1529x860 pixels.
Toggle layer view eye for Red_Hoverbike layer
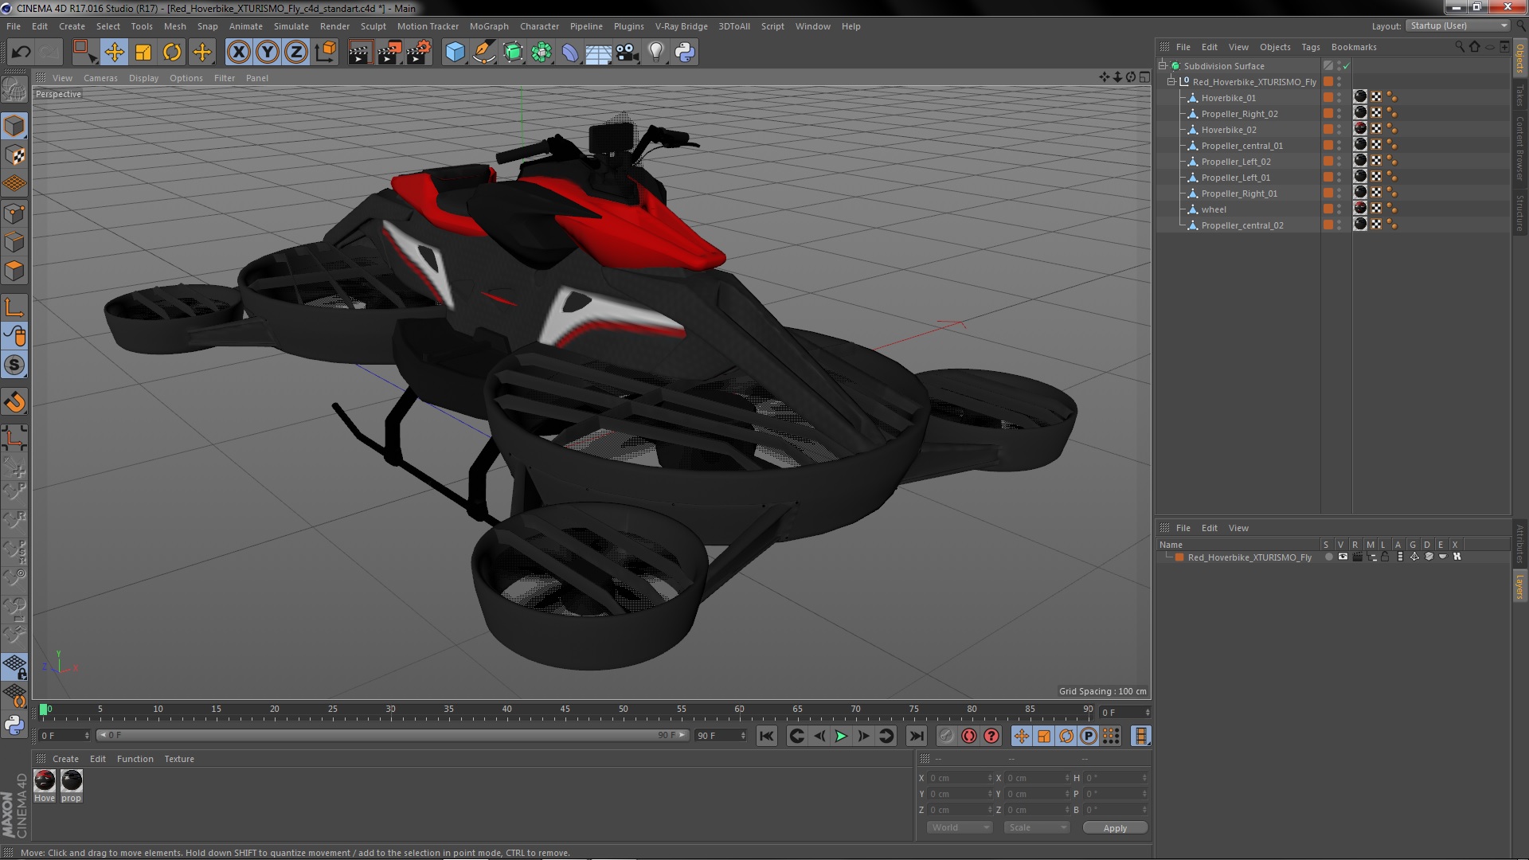pos(1343,557)
